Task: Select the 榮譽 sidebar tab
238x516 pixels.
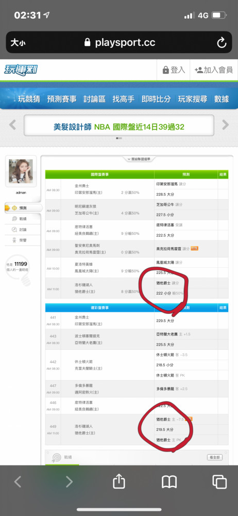Action: (x=23, y=240)
